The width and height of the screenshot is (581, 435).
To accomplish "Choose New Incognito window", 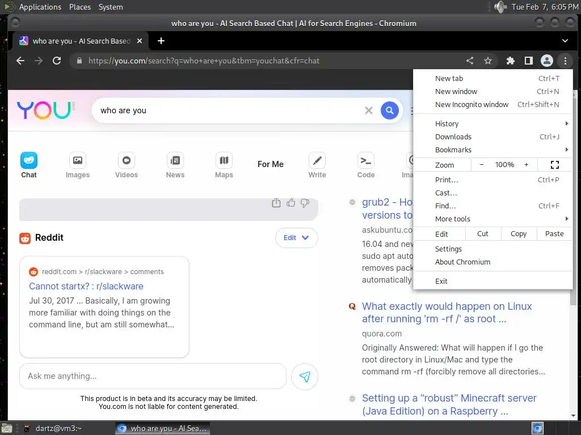I will tap(493, 104).
